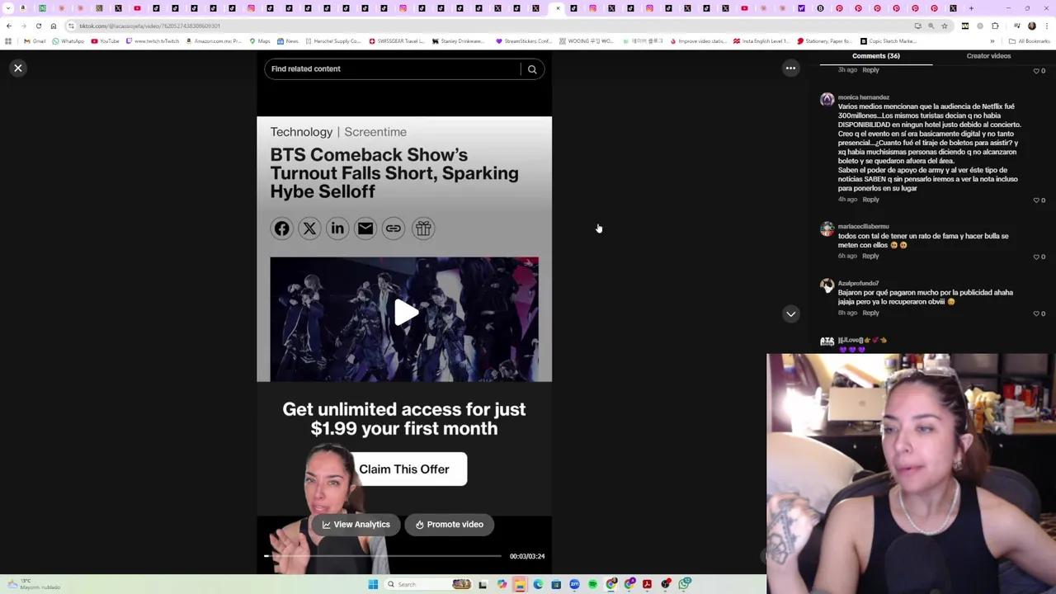The height and width of the screenshot is (594, 1056).
Task: Click Promote video button
Action: [x=450, y=525]
